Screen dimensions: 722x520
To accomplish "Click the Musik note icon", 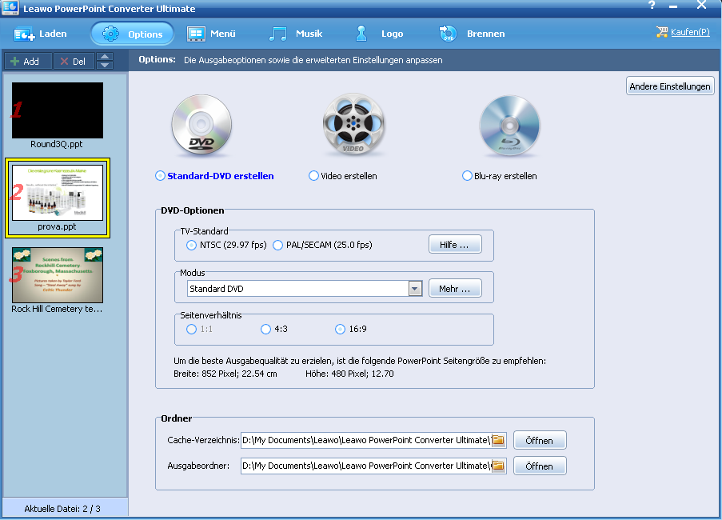I will coord(277,34).
